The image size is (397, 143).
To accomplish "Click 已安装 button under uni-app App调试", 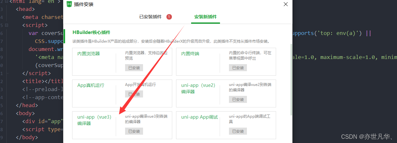I will point(238,131).
